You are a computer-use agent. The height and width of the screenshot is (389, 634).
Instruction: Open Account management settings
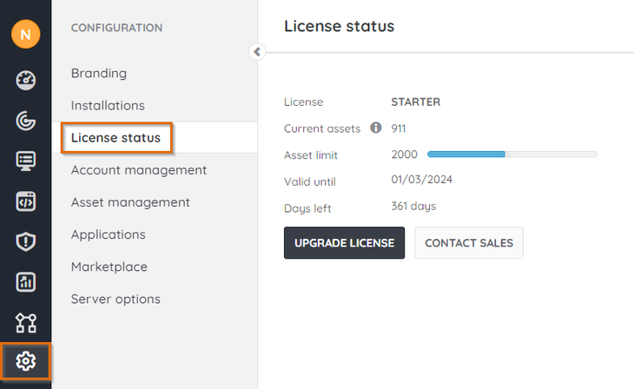[139, 169]
